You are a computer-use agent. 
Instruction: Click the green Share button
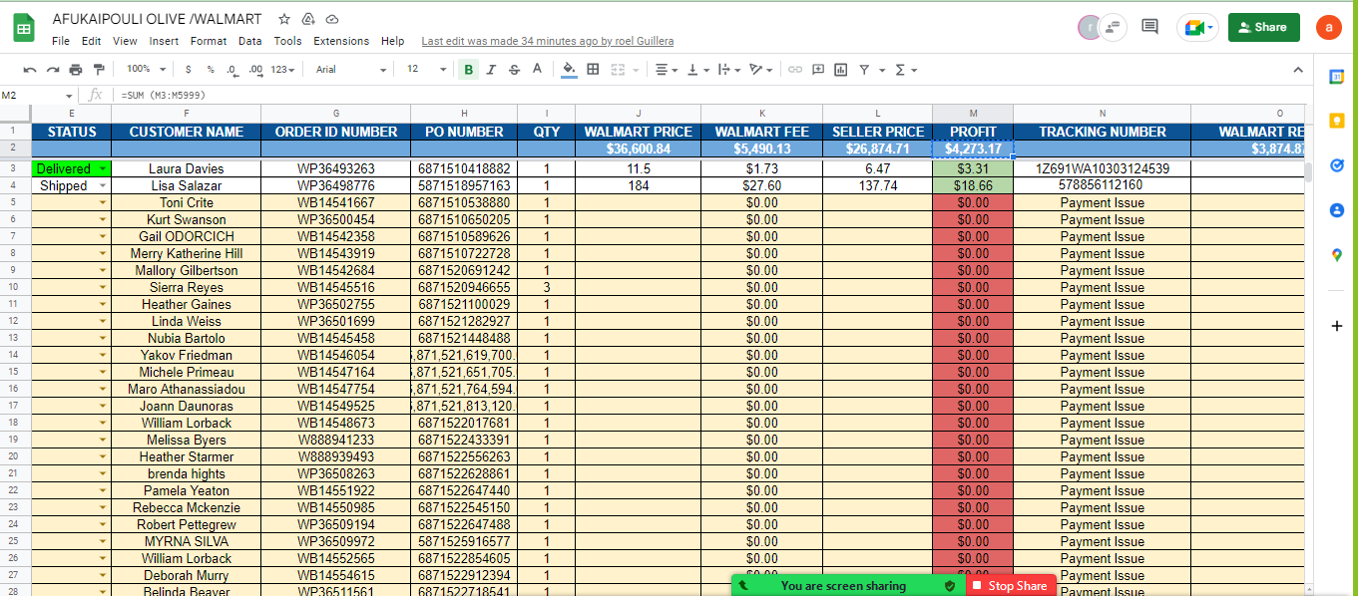1263,27
